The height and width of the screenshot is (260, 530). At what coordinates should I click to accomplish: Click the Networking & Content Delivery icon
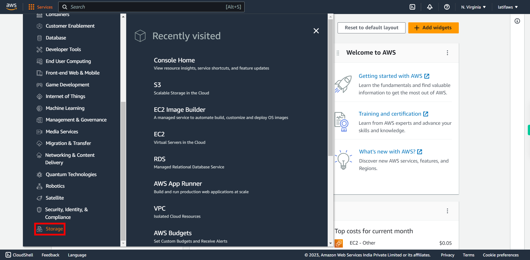pos(39,155)
